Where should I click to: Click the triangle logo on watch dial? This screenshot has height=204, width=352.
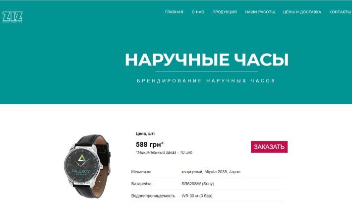(81, 158)
